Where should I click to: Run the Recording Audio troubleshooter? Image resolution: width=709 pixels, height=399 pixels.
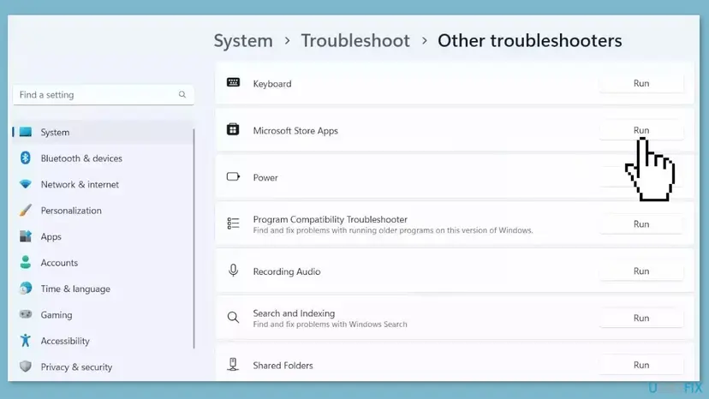[641, 271]
